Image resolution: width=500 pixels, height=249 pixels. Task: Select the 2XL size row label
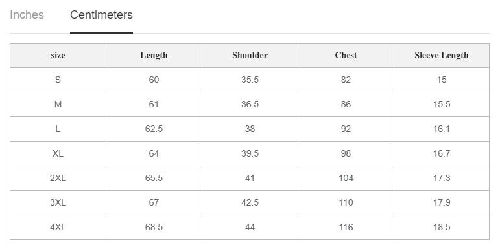58,178
